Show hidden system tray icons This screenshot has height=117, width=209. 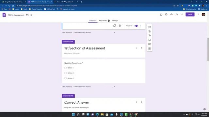pyautogui.click(x=184, y=114)
